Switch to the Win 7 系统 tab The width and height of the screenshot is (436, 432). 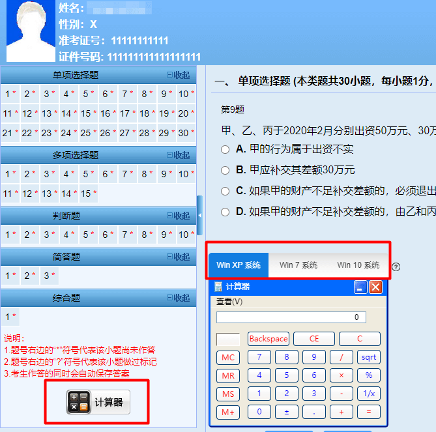coord(298,265)
